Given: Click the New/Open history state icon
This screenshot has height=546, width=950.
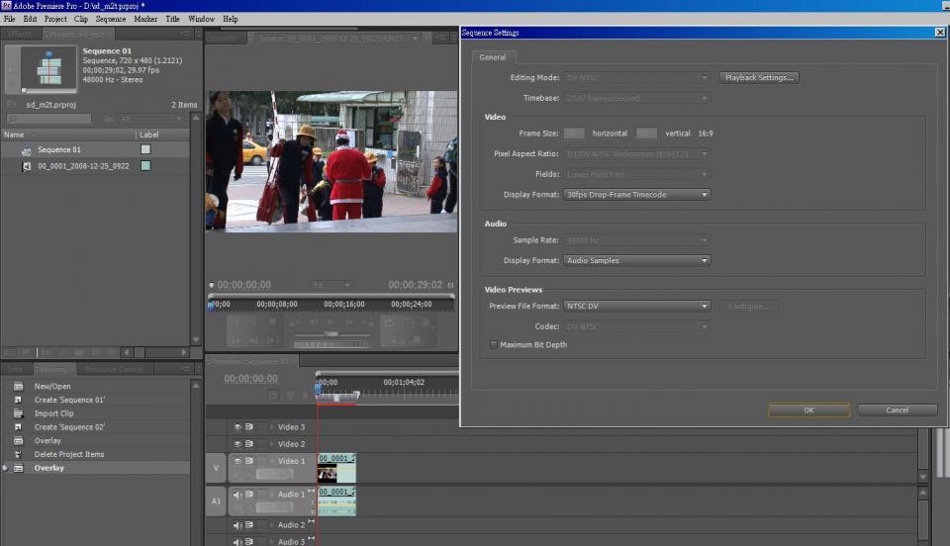Looking at the screenshot, I should [17, 387].
